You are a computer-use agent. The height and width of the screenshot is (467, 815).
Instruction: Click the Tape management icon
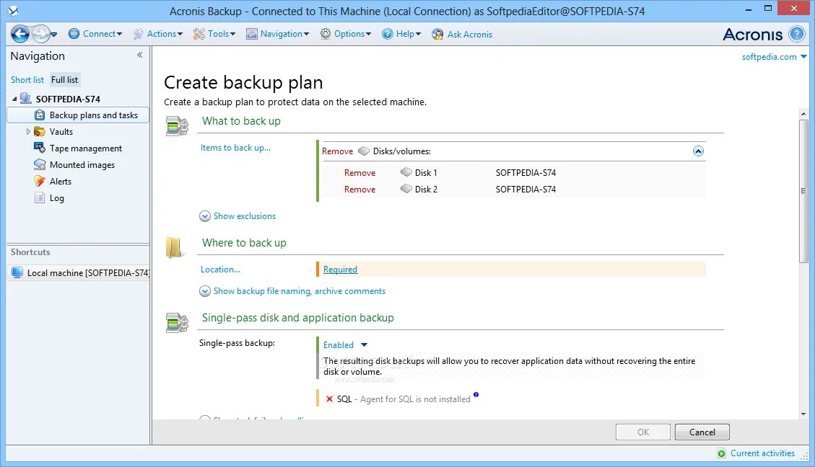(40, 148)
